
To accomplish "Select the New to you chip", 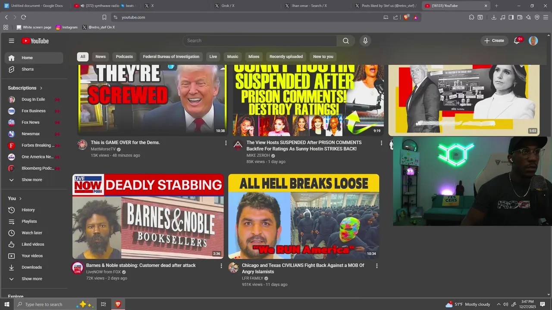I will pos(323,56).
